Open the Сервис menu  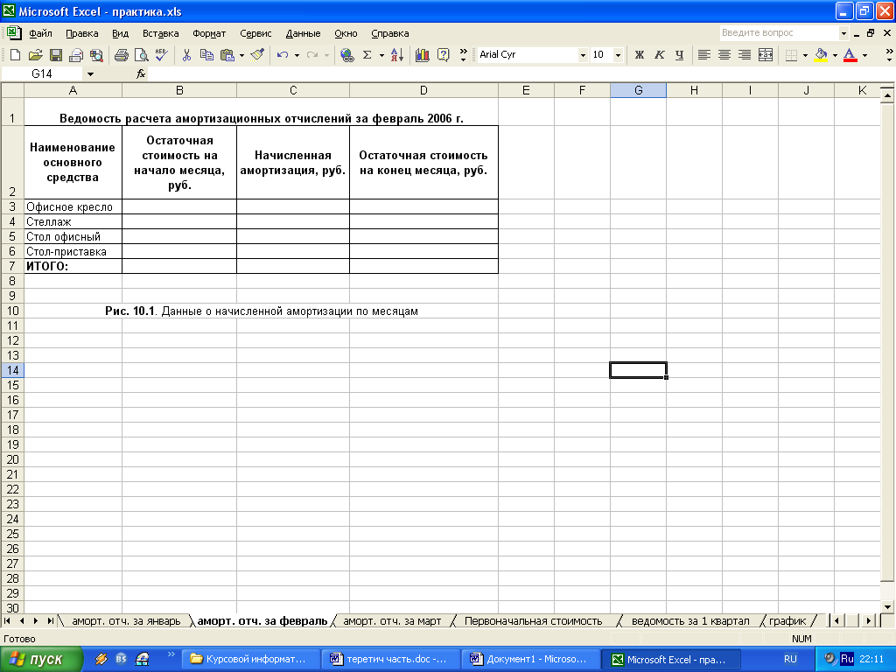(255, 33)
